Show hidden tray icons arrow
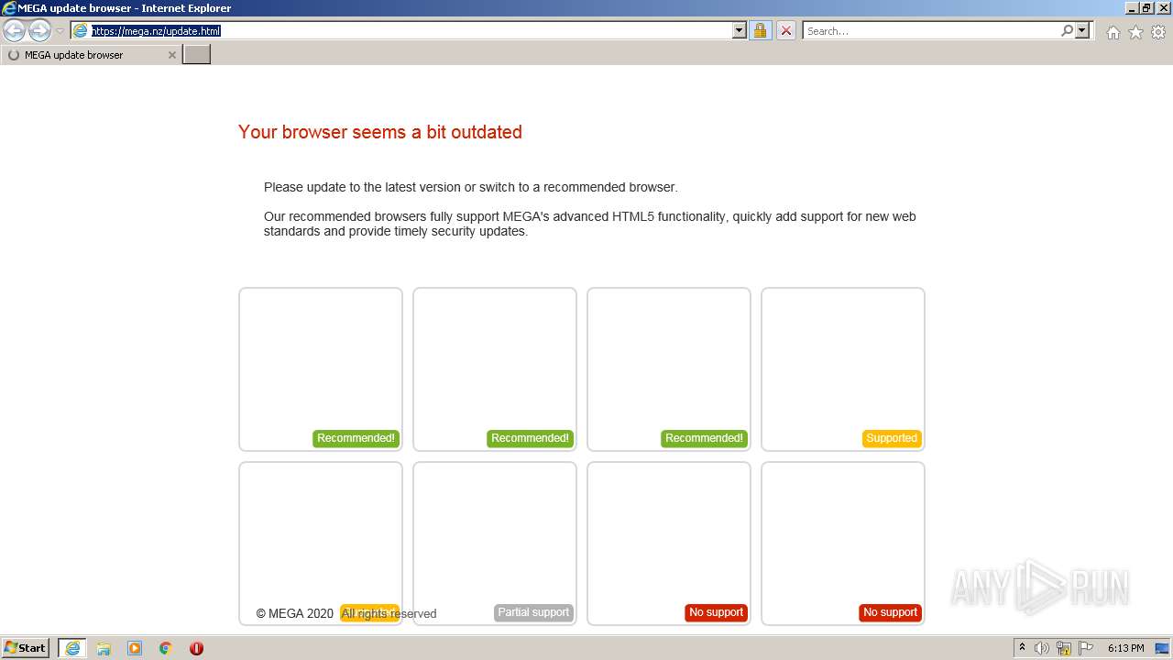Image resolution: width=1173 pixels, height=660 pixels. (x=1022, y=648)
